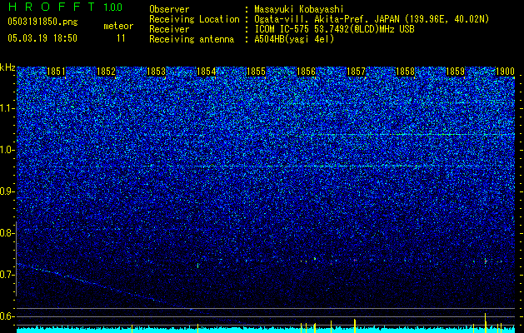Select the observer name Masayuki Kobayashi
The width and height of the screenshot is (524, 333).
298,9
